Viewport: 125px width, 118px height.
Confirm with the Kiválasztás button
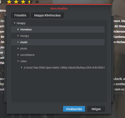[74, 109]
